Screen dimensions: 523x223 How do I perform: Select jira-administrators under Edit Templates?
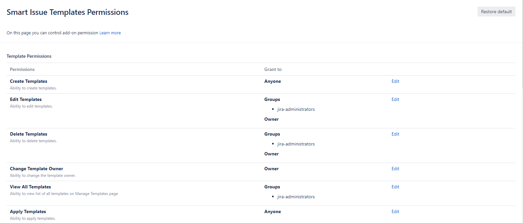point(296,109)
